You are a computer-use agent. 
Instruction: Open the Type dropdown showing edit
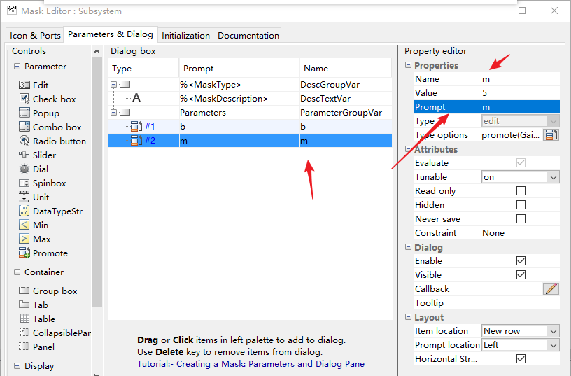(x=521, y=121)
